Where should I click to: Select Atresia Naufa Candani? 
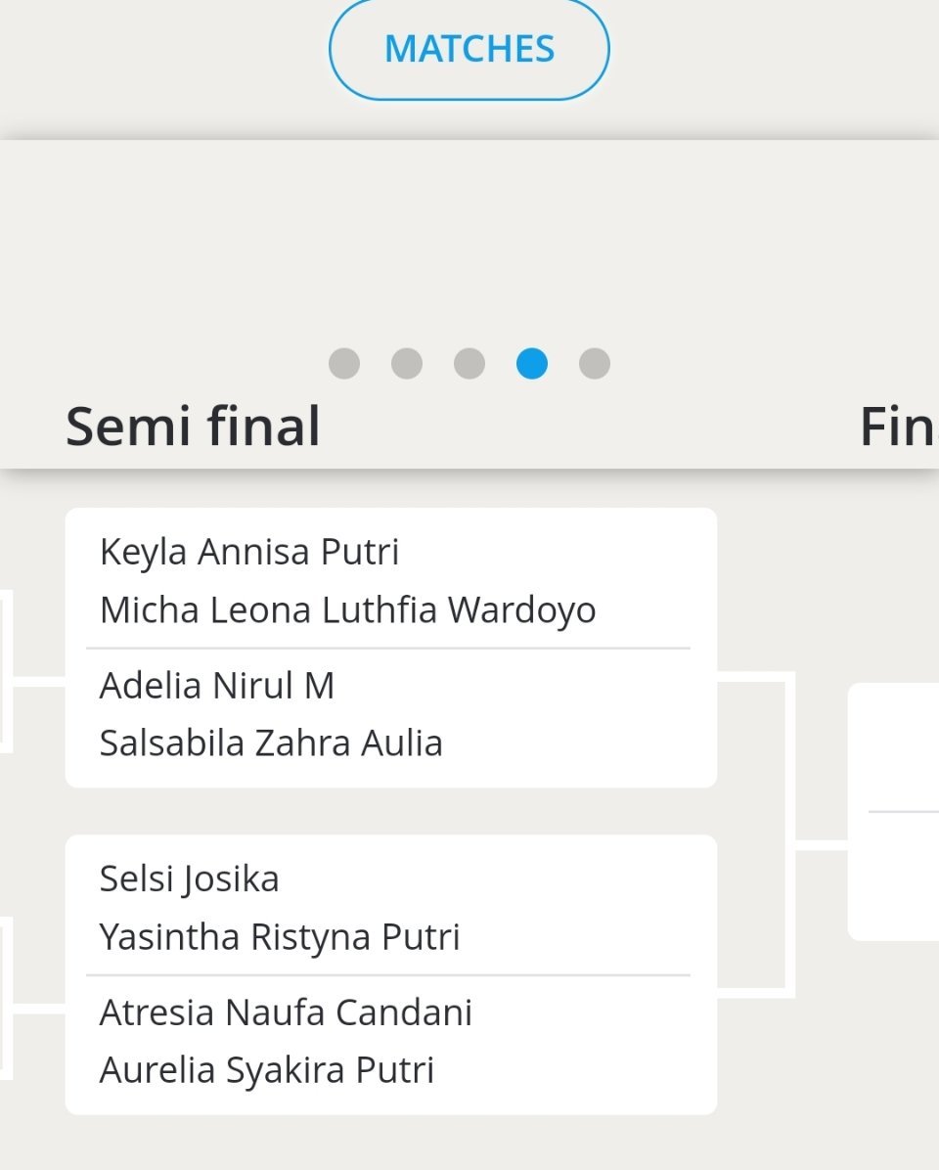pyautogui.click(x=286, y=1012)
